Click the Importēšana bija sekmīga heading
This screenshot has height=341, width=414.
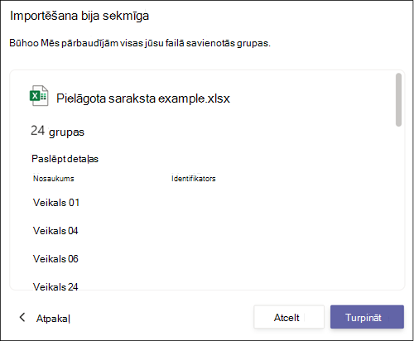79,16
